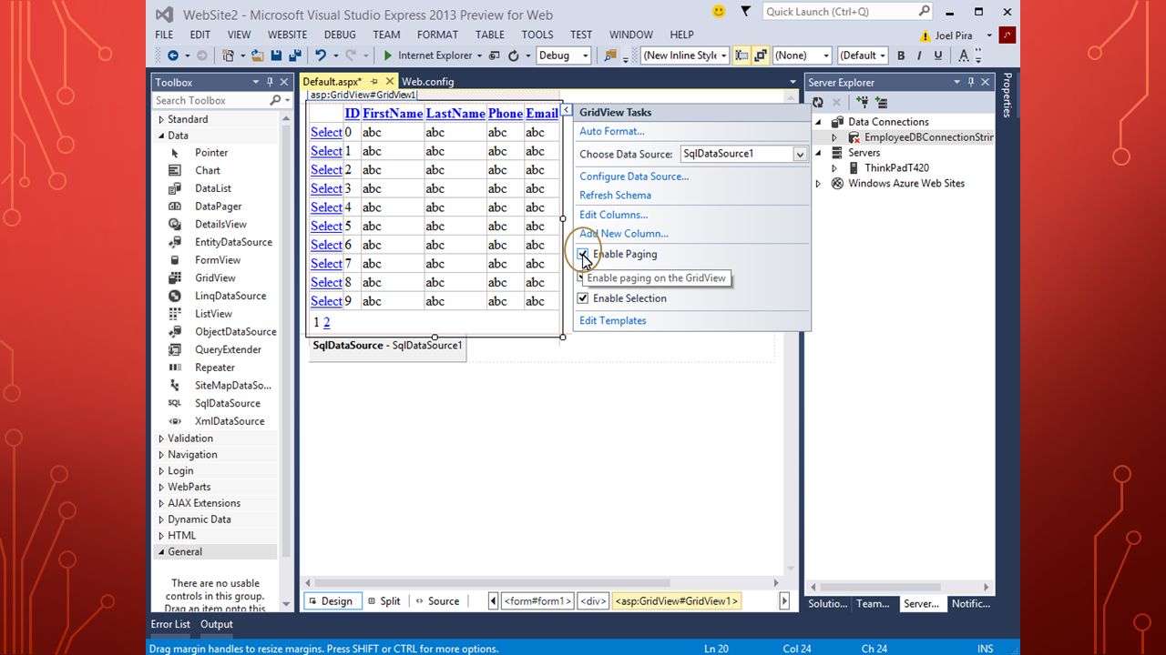Switch to Split view tab
1166x655 pixels.
coord(384,601)
